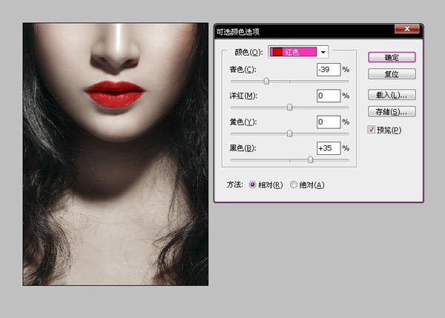This screenshot has width=445, height=318.
Task: Click the 复位 (Reset) button
Action: [392, 74]
